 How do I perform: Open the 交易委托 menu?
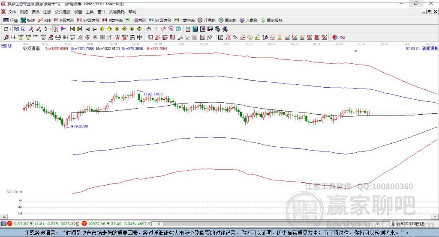[117, 12]
